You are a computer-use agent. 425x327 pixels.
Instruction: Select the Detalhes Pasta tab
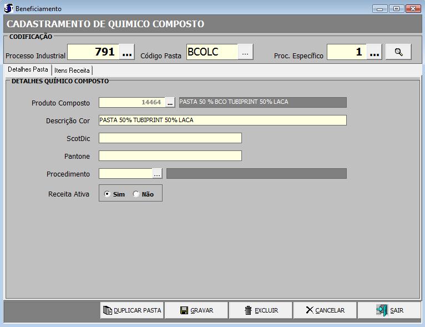[x=28, y=70]
